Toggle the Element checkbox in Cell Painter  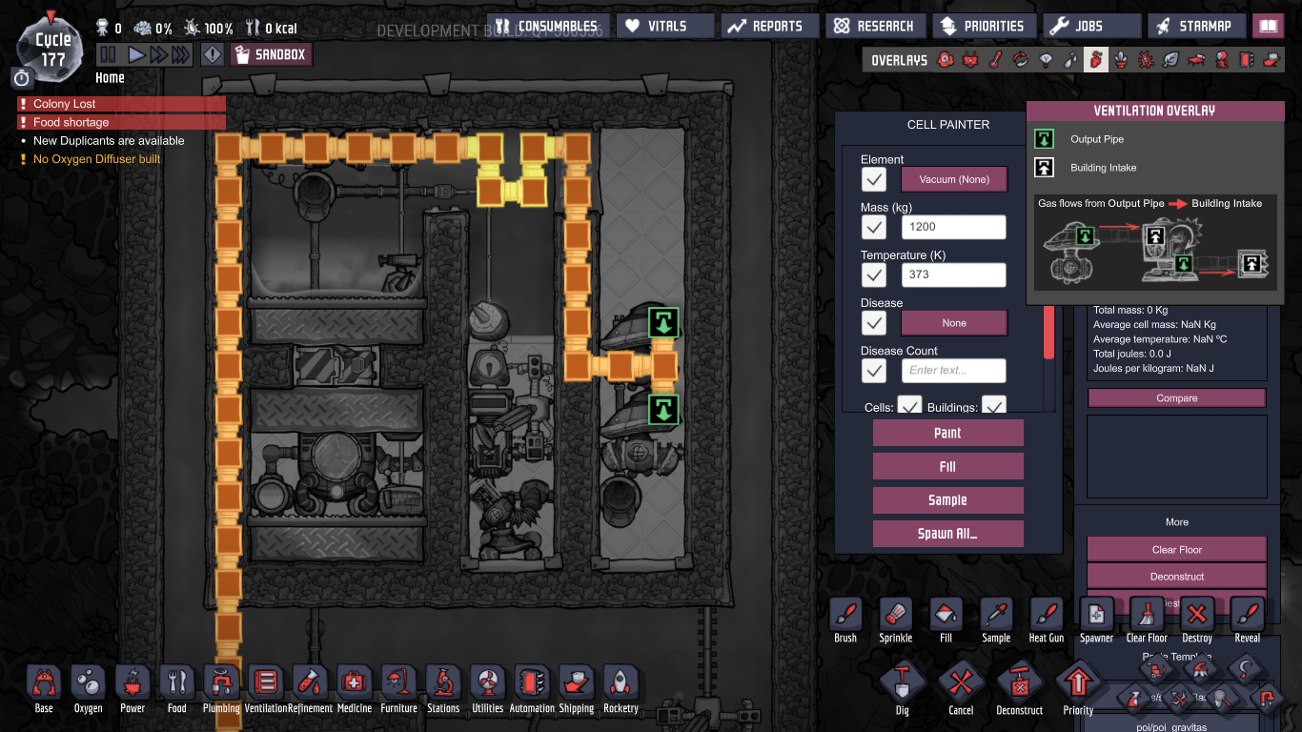pos(874,179)
